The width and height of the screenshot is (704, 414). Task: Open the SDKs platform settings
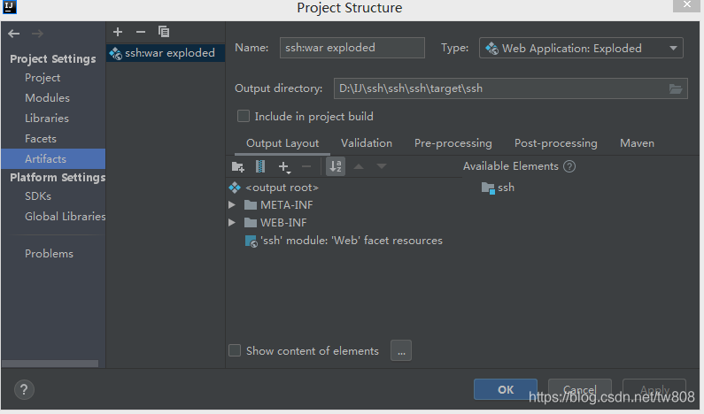tap(38, 196)
